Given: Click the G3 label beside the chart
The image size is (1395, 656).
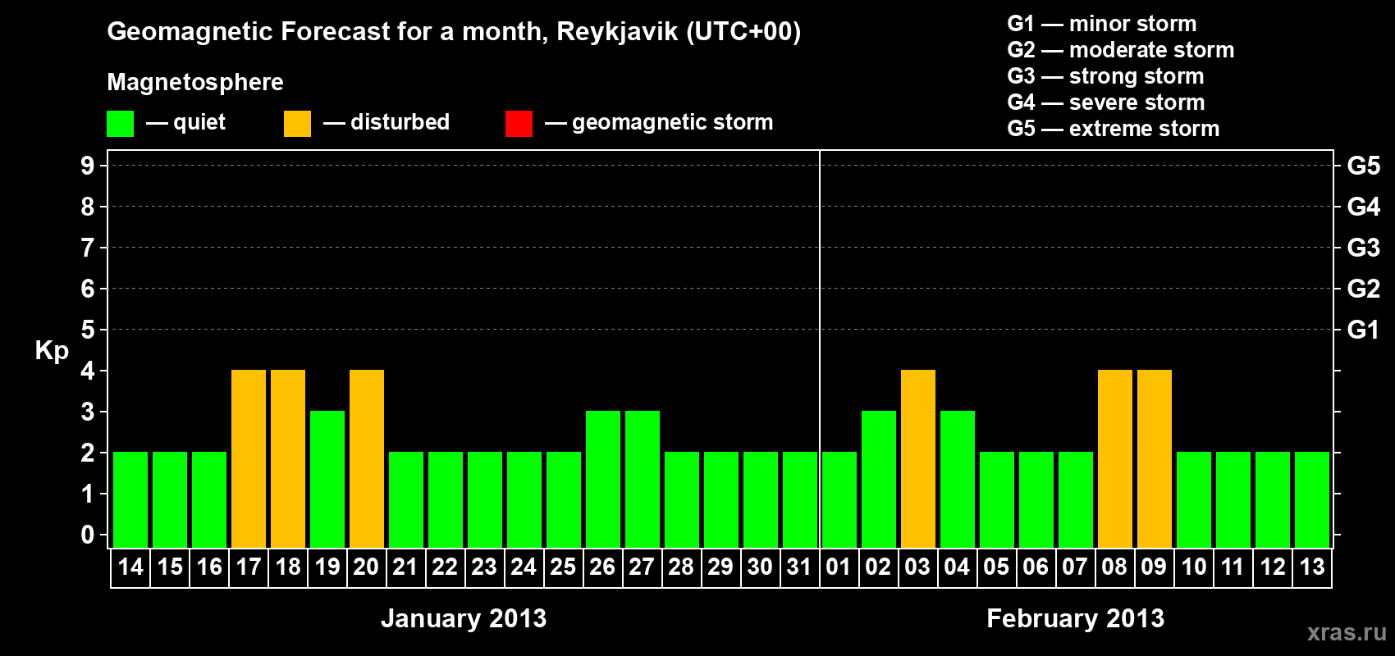Looking at the screenshot, I should (1364, 248).
